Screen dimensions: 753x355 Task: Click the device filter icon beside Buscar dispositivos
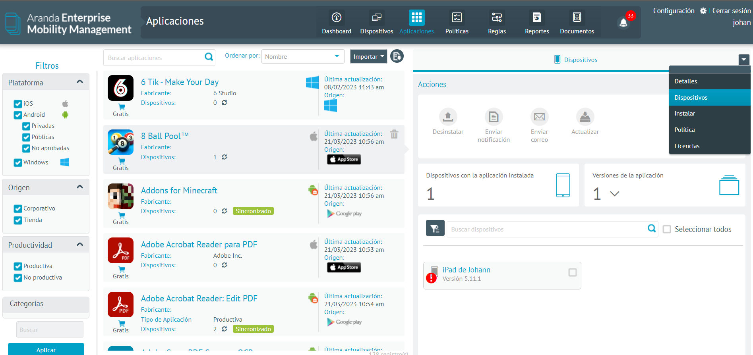coord(435,228)
